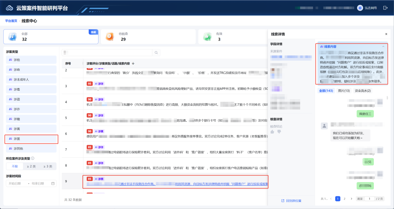394x209 pixels.
Task: Click info icon beside 所在案件涉及类型
Action: [33, 159]
